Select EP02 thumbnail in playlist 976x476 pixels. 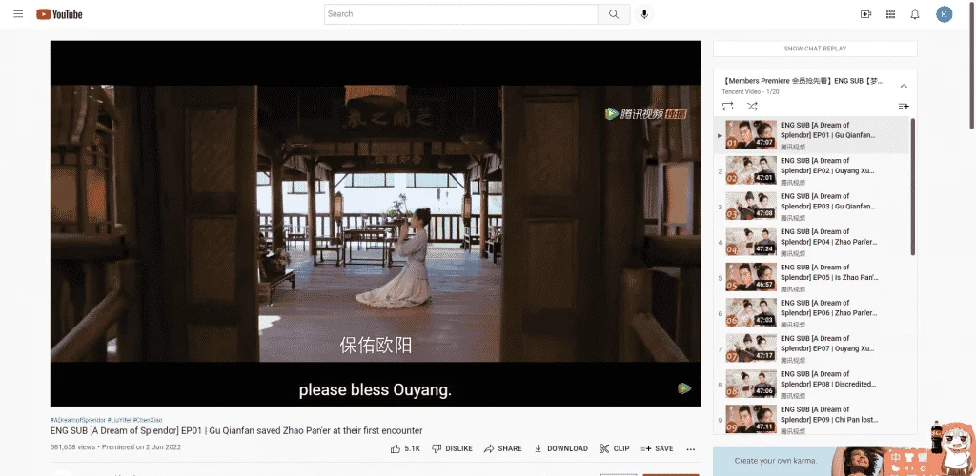[x=751, y=170]
